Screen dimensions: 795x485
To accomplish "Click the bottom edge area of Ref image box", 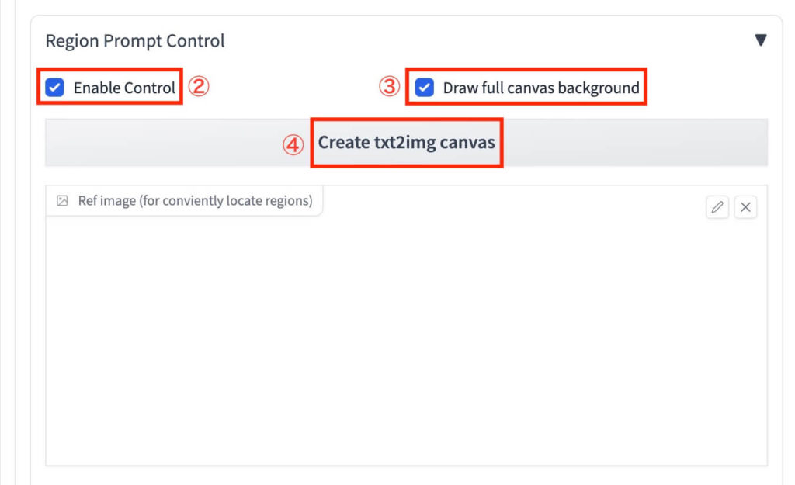I will 406,458.
